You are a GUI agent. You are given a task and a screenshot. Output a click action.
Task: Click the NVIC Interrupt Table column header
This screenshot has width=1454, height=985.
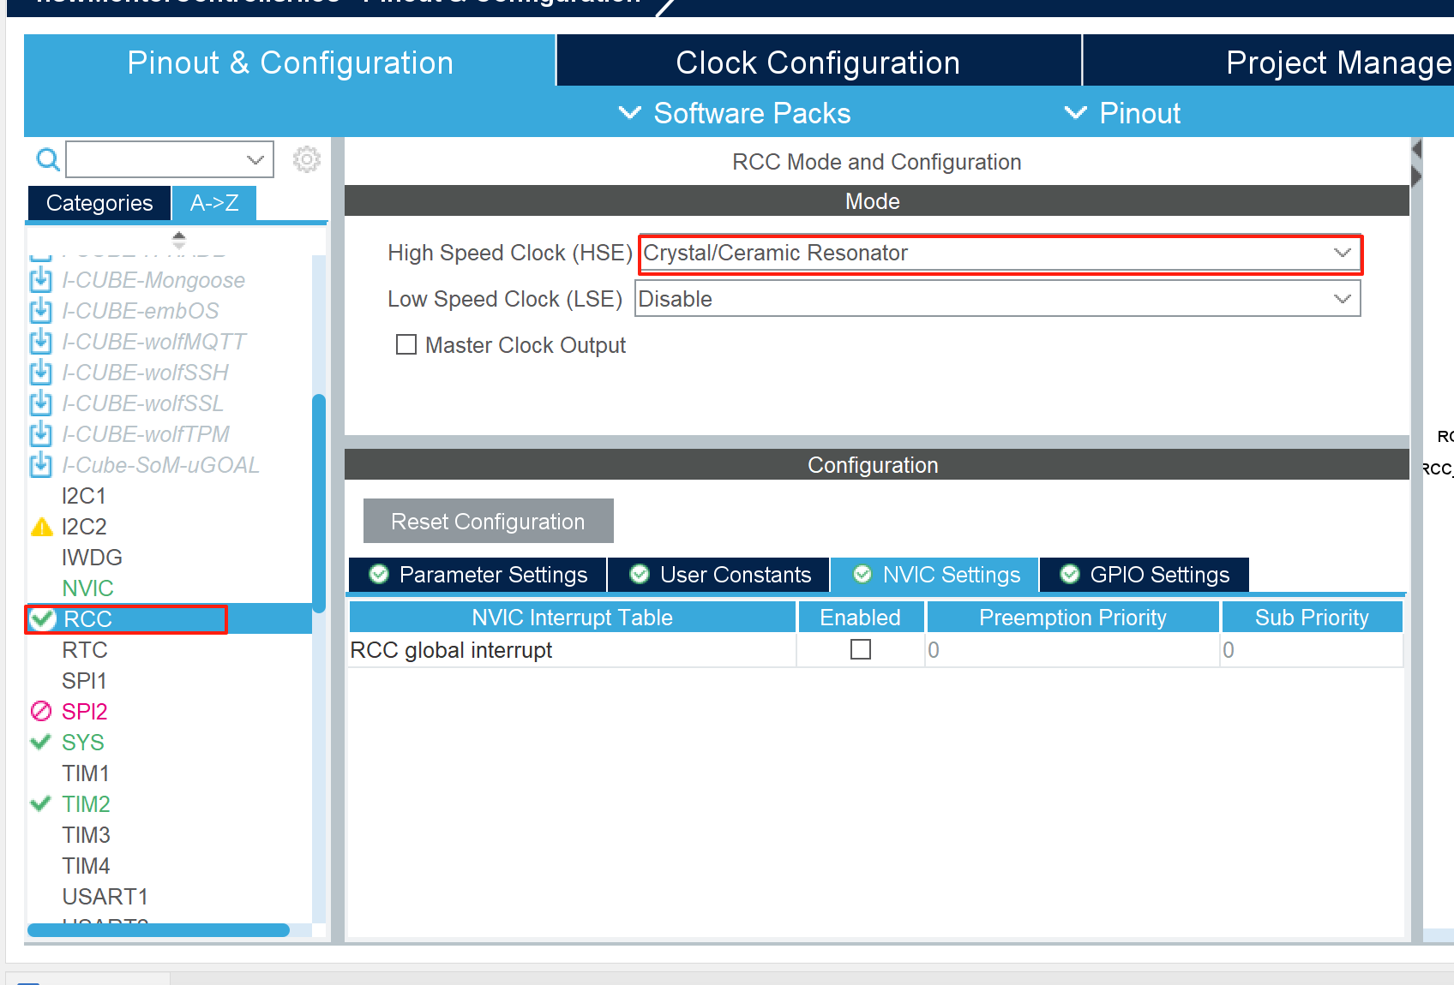573,617
